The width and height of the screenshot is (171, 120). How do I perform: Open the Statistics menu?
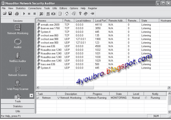pyautogui.click(x=21, y=8)
